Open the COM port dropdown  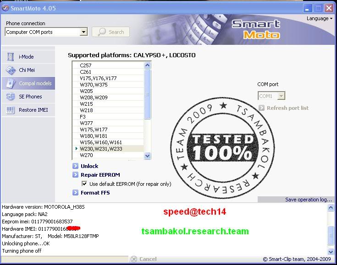pyautogui.click(x=281, y=96)
